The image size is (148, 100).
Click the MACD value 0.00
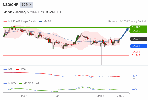pos(134,89)
